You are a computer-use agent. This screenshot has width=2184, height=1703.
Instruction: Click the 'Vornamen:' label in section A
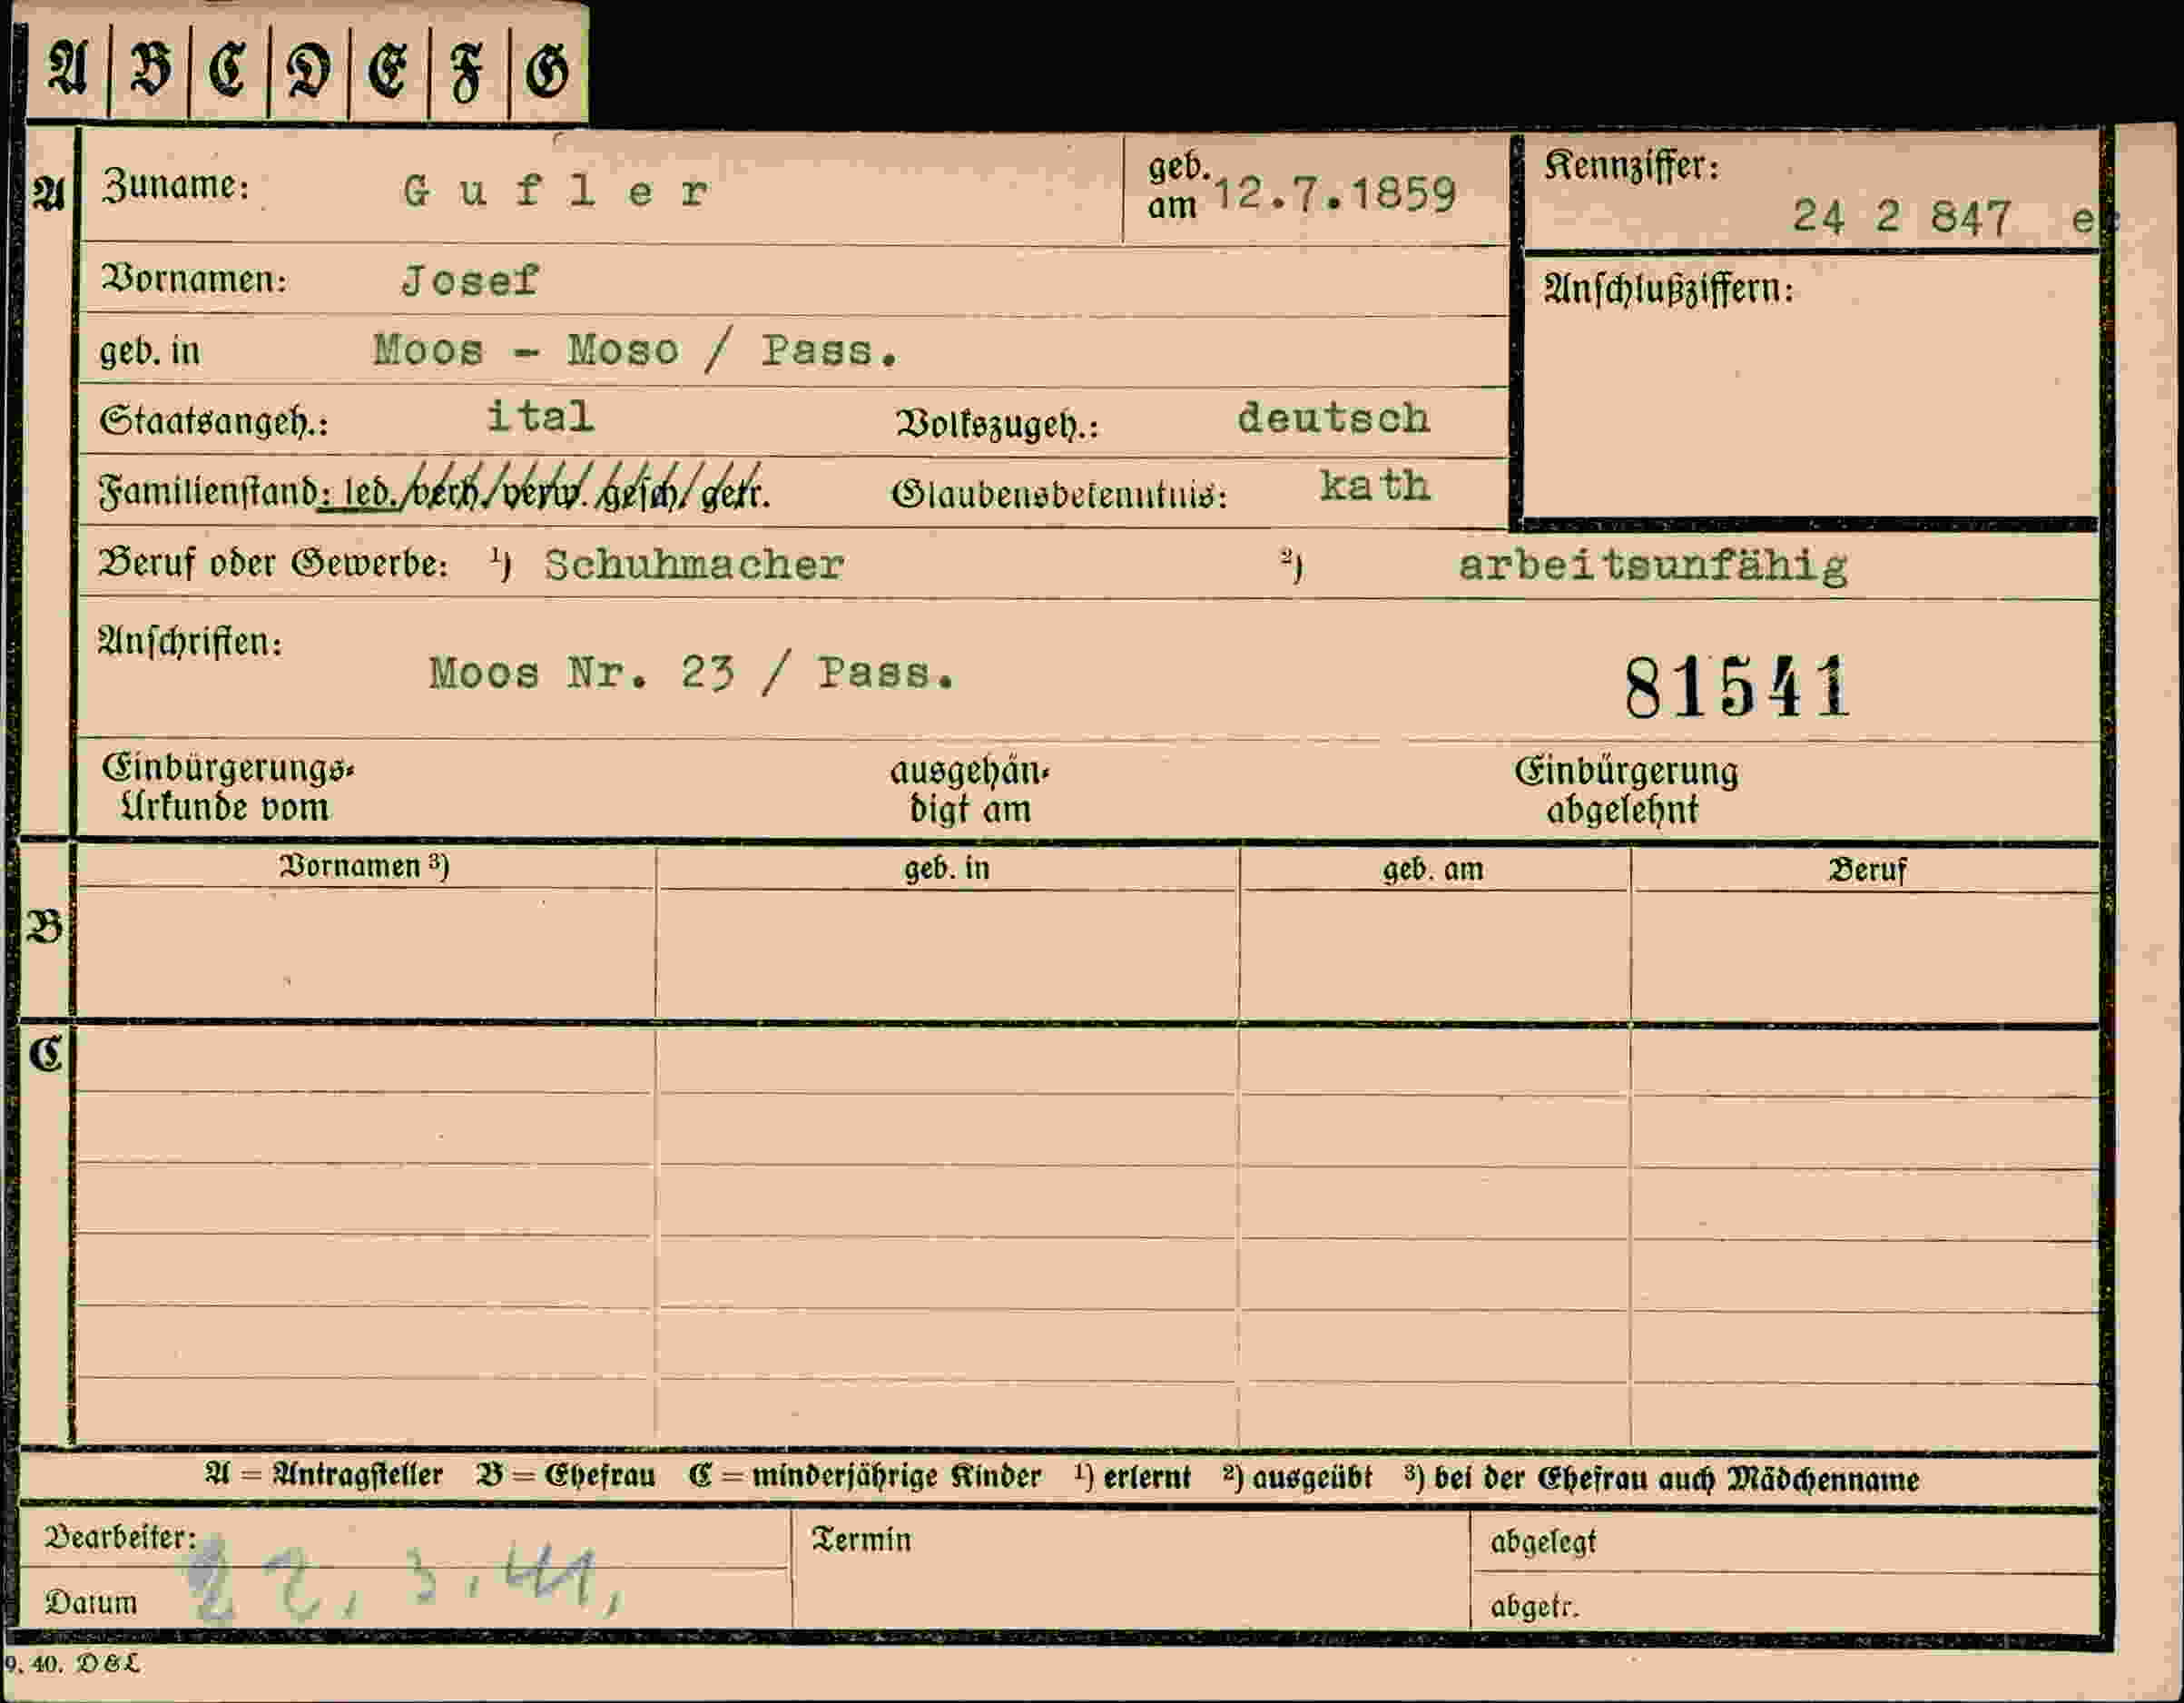[x=194, y=279]
